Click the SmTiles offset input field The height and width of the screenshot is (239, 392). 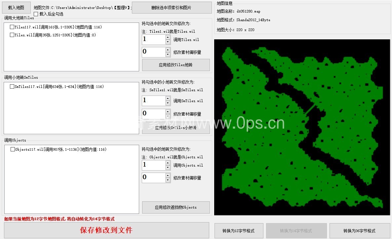pyautogui.click(x=153, y=114)
